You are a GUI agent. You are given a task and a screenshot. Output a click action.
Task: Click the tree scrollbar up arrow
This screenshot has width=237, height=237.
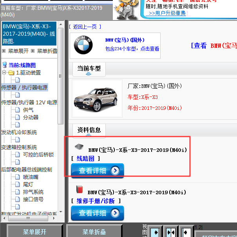point(61,24)
